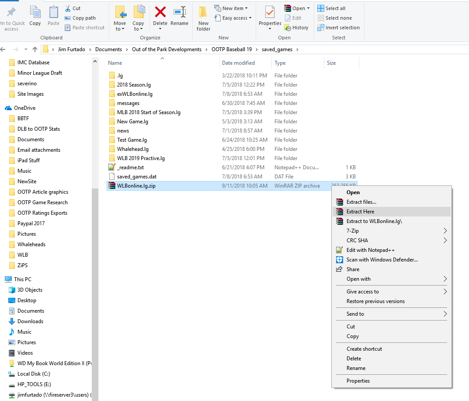469x401 pixels.
Task: Select the exWLBonline.lg folder
Action: (135, 94)
